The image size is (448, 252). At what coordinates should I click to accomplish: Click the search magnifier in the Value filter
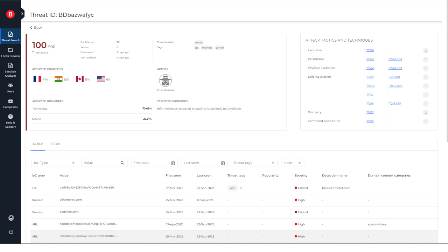[x=122, y=163]
